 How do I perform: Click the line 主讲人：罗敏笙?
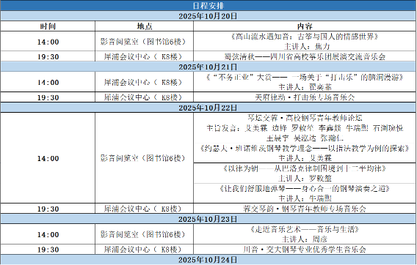(305, 179)
